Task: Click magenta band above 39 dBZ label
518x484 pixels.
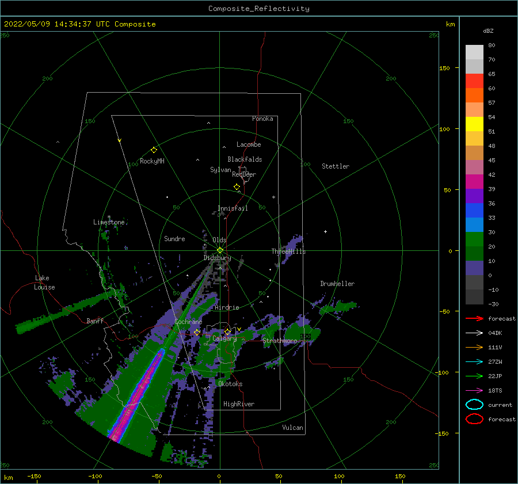Action: (474, 181)
